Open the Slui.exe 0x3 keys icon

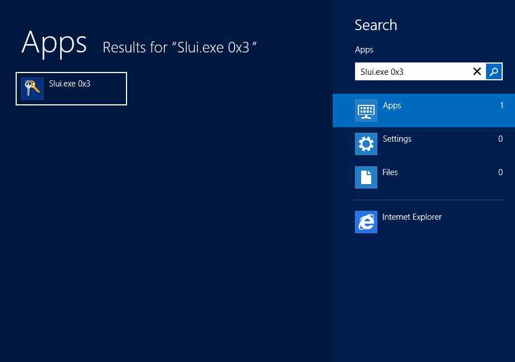pyautogui.click(x=32, y=89)
